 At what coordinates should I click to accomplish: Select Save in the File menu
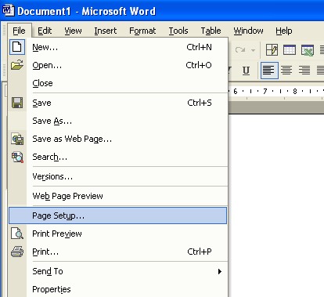click(117, 103)
